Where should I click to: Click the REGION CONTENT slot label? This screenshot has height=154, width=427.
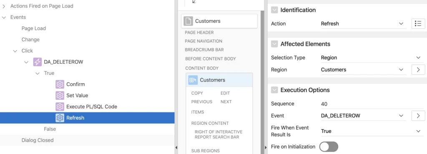[210, 123]
